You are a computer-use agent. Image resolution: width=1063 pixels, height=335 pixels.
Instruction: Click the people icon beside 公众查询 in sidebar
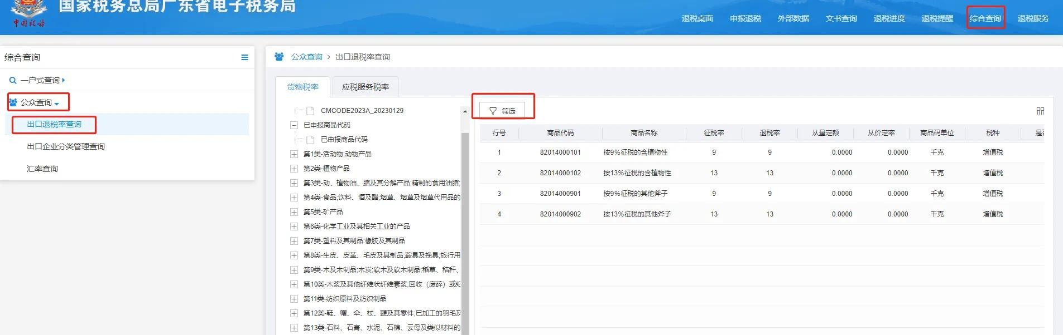[x=13, y=102]
